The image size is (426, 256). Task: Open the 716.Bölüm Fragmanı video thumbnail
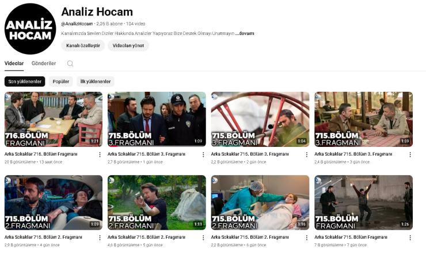[54, 119]
